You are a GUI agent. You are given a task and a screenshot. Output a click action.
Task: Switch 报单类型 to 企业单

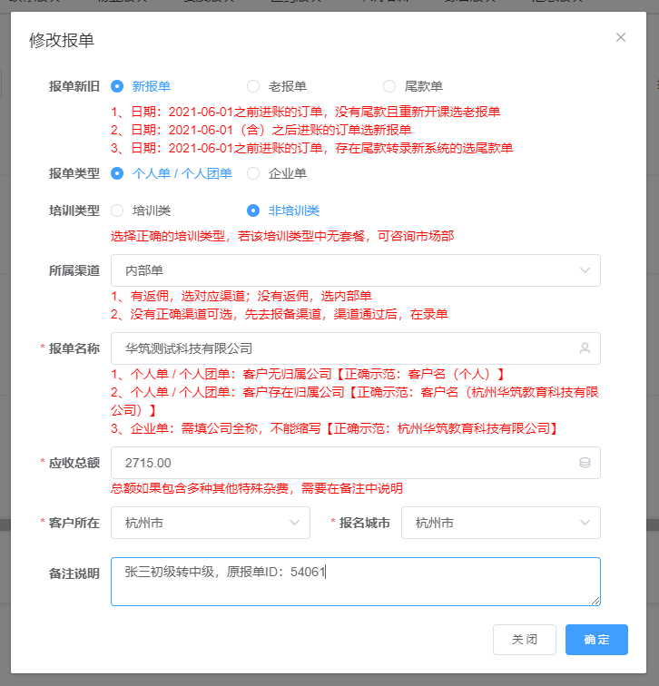click(x=253, y=173)
